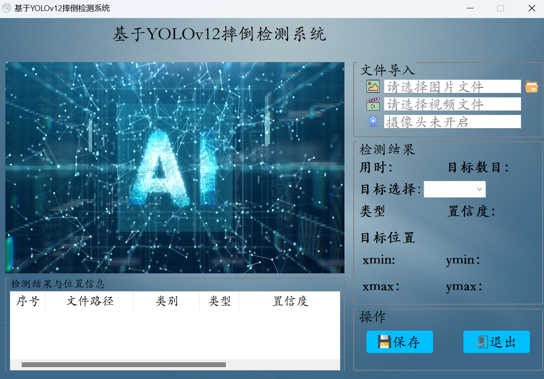Click the 类型 column header in table
The height and width of the screenshot is (379, 544).
coord(219,301)
